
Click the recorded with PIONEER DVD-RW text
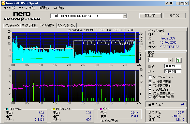pyautogui.click(x=101, y=30)
